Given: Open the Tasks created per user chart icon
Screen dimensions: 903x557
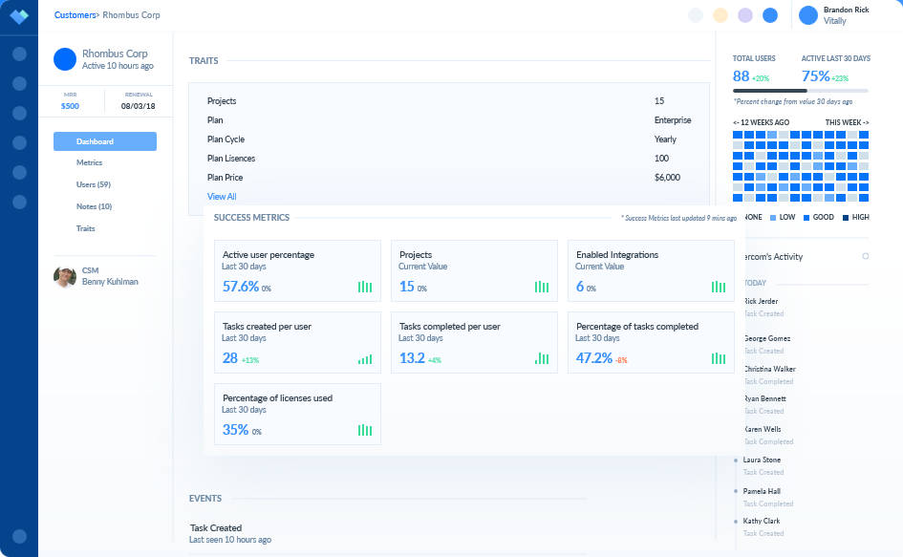Looking at the screenshot, I should [x=364, y=359].
